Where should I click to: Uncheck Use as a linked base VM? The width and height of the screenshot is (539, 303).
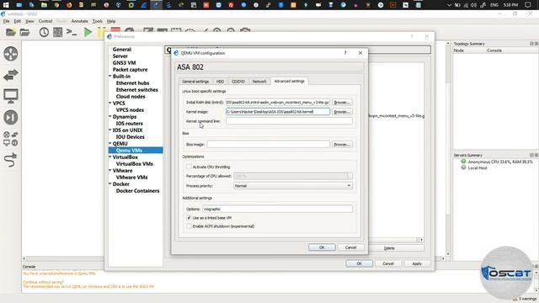click(189, 218)
